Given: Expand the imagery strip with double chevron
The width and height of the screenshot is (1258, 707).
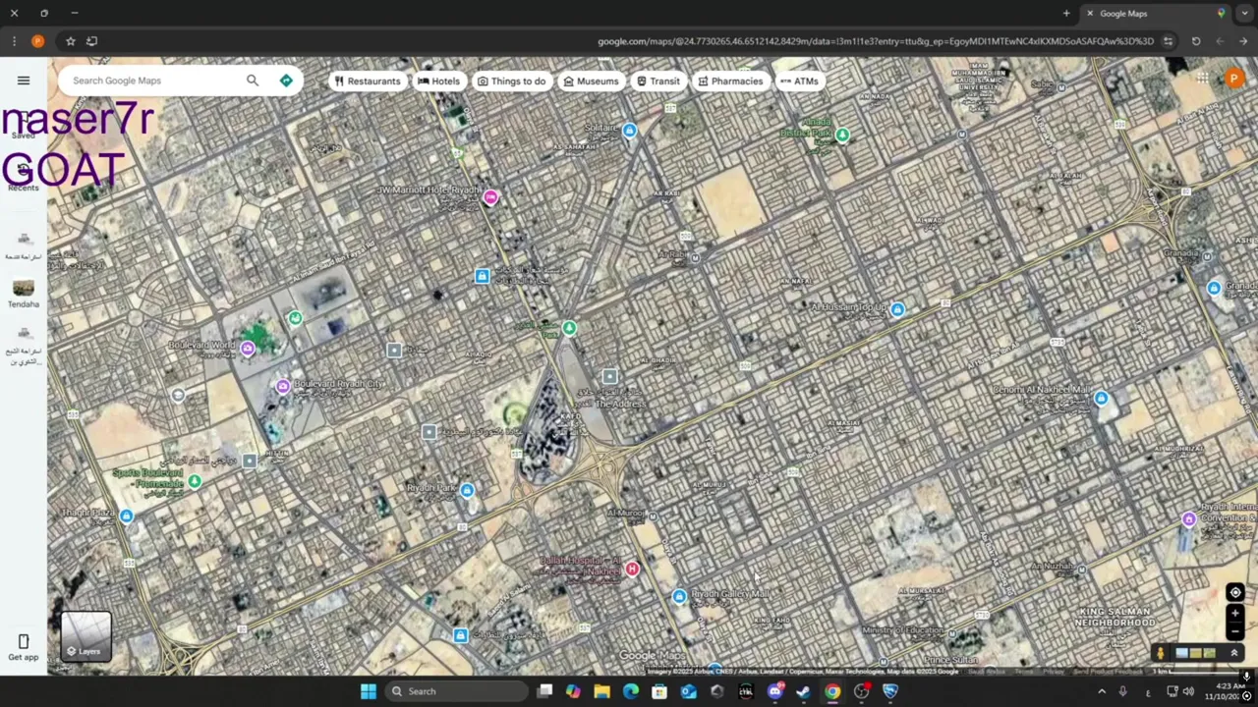Looking at the screenshot, I should (x=1233, y=653).
